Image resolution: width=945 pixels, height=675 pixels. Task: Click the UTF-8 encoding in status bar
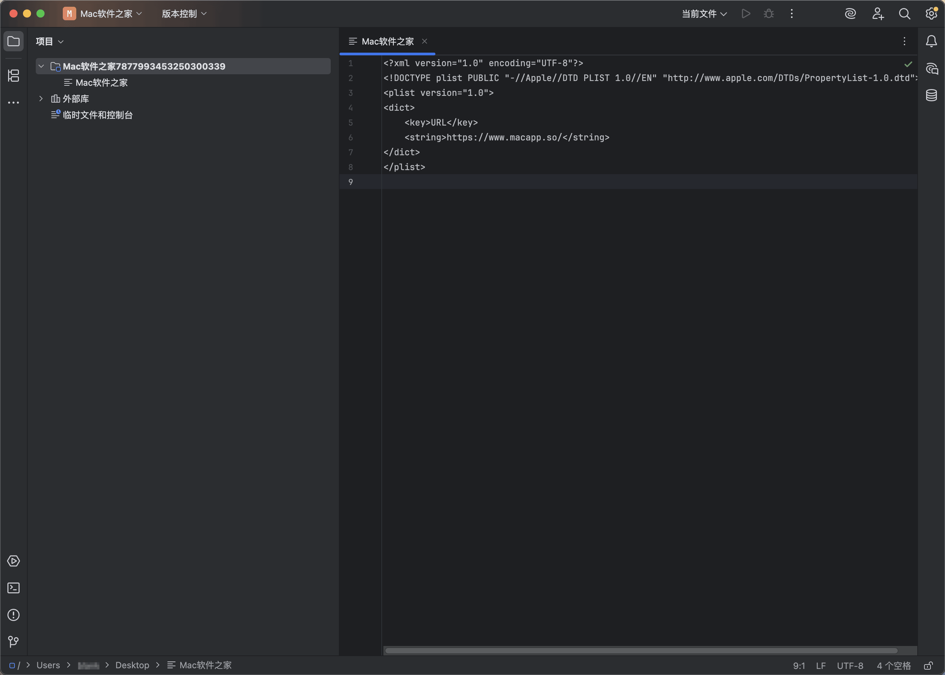point(849,666)
